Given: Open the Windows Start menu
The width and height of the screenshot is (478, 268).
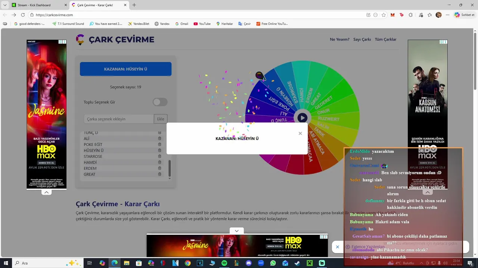Looking at the screenshot, I should click(x=6, y=263).
